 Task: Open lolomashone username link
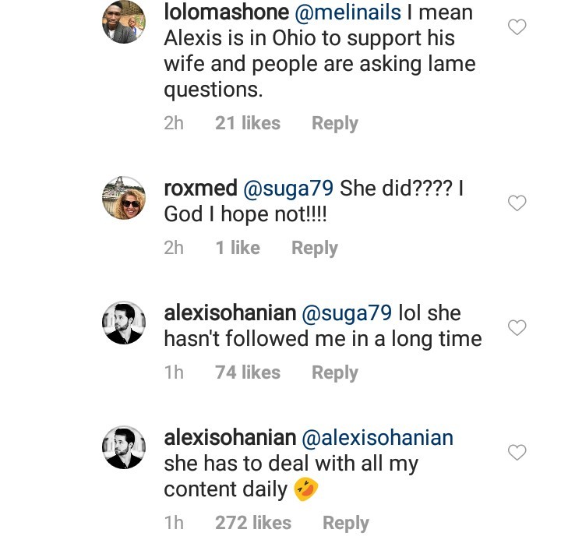(226, 13)
